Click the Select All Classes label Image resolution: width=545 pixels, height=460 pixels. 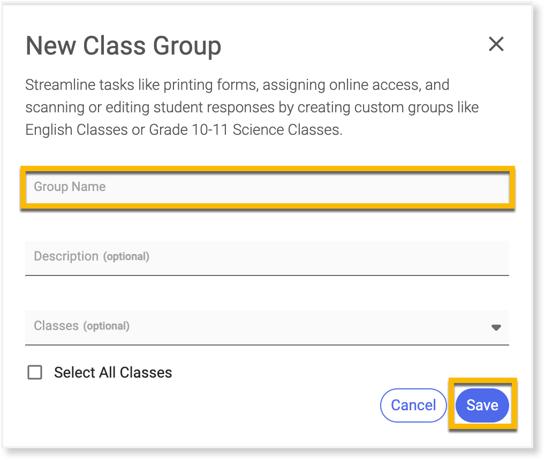[x=113, y=373]
